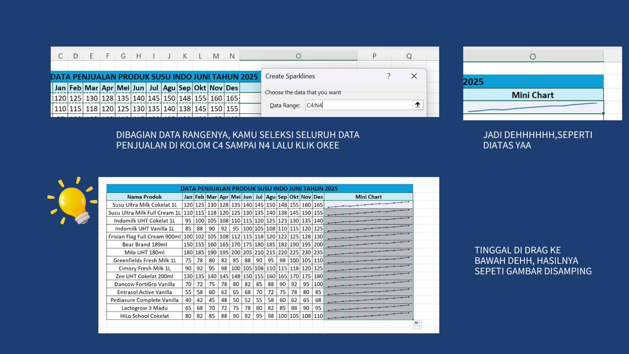The height and width of the screenshot is (354, 629).
Task: Select column F header
Action: [107, 56]
